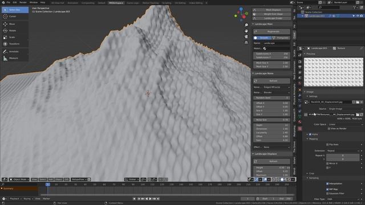Select the Select Box tool
Screen dimensions: 365x205
[15, 10]
